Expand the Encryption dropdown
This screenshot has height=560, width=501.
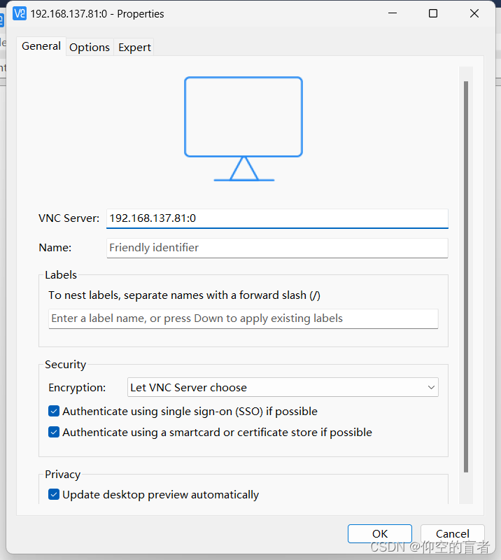coord(283,388)
